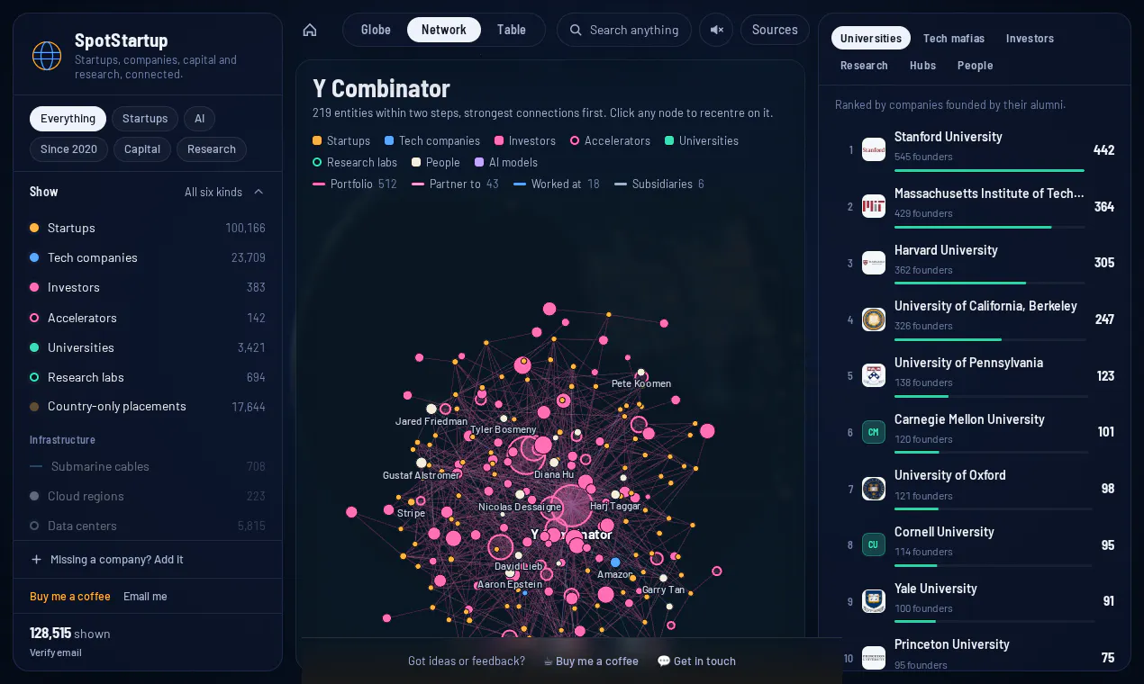1144x684 pixels.
Task: Select the Universities ranking tab
Action: (871, 38)
